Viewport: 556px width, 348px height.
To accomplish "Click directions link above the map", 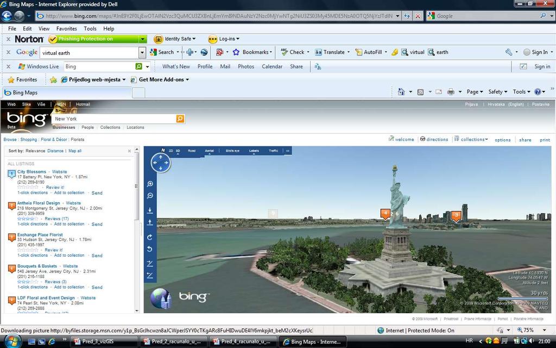I will pyautogui.click(x=437, y=140).
